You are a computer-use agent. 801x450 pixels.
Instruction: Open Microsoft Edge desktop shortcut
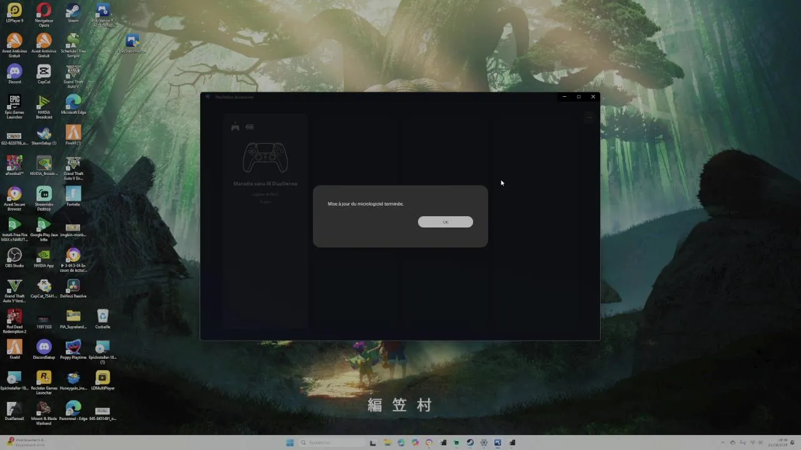(73, 105)
